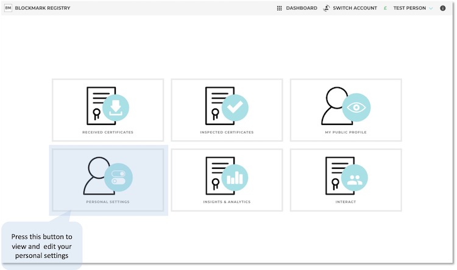Click the dashboard grid icon
Viewport: 457px width, 270px height.
pos(279,8)
